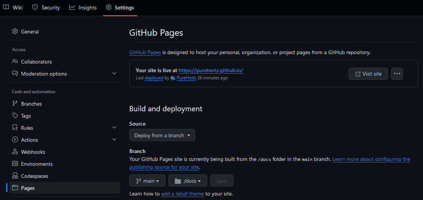Click the Webhooks icon
Image resolution: width=423 pixels, height=200 pixels.
click(x=15, y=152)
